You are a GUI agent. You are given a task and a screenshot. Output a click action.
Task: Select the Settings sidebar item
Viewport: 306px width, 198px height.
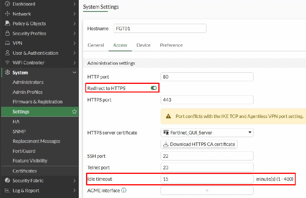[x=40, y=111]
